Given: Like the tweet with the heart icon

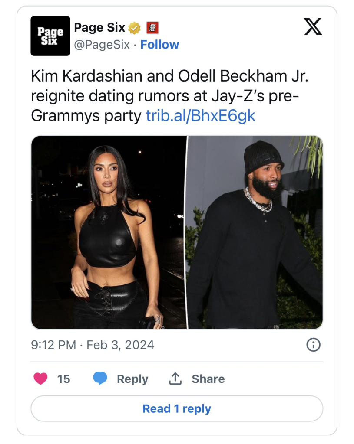Looking at the screenshot, I should click(40, 379).
